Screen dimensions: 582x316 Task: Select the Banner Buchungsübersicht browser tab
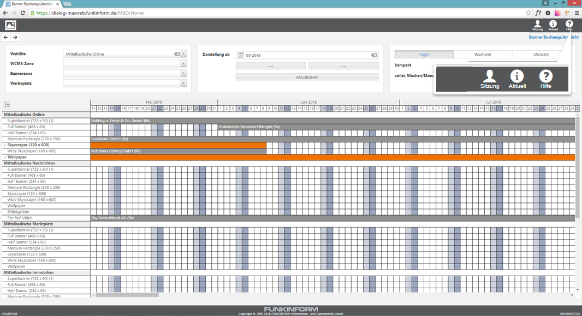click(x=32, y=4)
